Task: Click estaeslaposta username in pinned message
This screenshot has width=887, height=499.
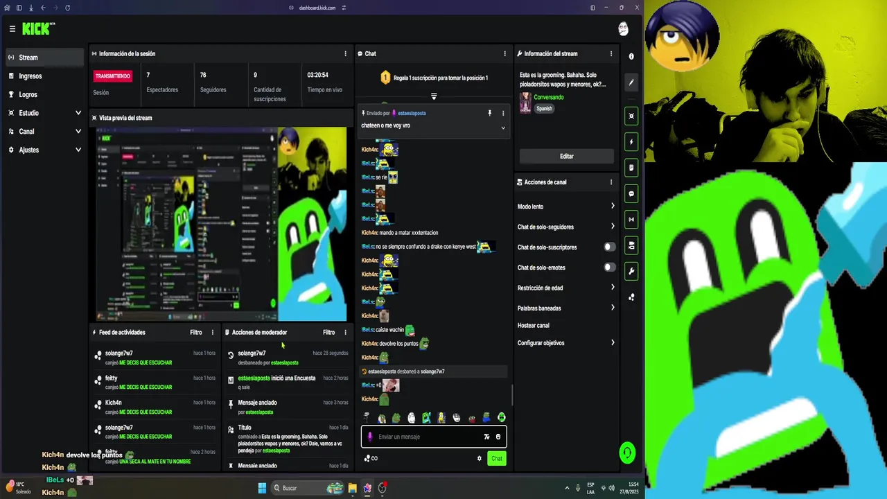Action: pyautogui.click(x=412, y=113)
